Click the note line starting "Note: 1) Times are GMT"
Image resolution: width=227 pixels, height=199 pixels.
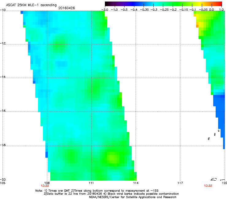pos(97,191)
